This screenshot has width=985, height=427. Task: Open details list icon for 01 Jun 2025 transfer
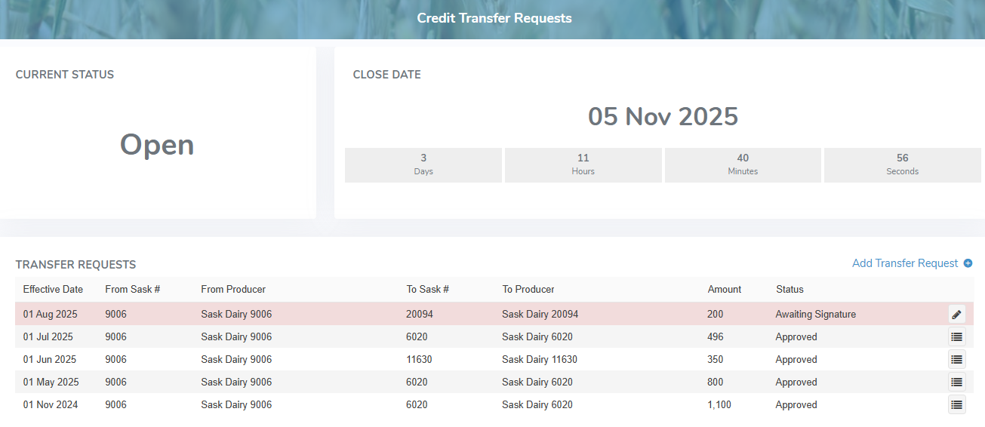(956, 360)
